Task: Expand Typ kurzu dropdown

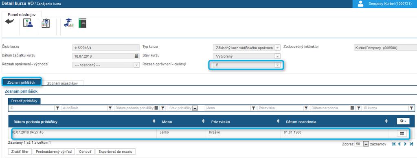Action: 277,48
